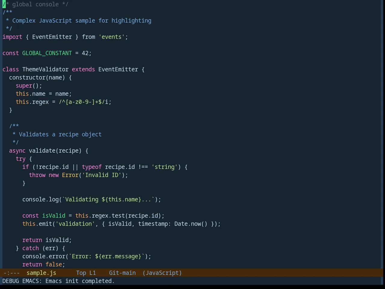This screenshot has height=289, width=385.
Task: Click the 'throw' keyword
Action: point(37,175)
